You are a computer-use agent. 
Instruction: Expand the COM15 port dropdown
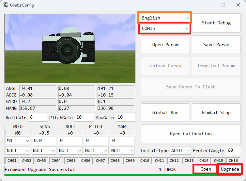(165, 29)
